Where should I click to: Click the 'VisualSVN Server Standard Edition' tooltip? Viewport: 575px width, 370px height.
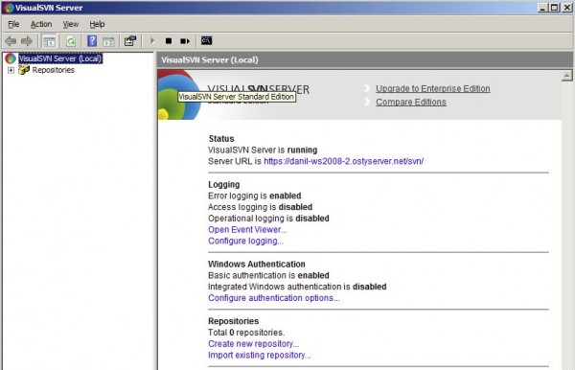[237, 97]
